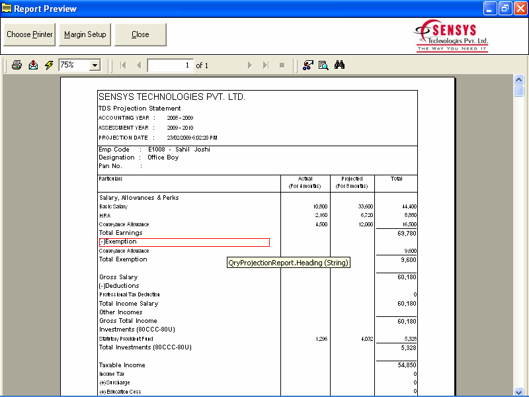The image size is (529, 397).
Task: Go to the first page
Action: (123, 65)
